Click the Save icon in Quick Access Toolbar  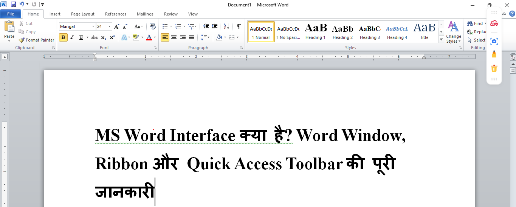[x=14, y=5]
